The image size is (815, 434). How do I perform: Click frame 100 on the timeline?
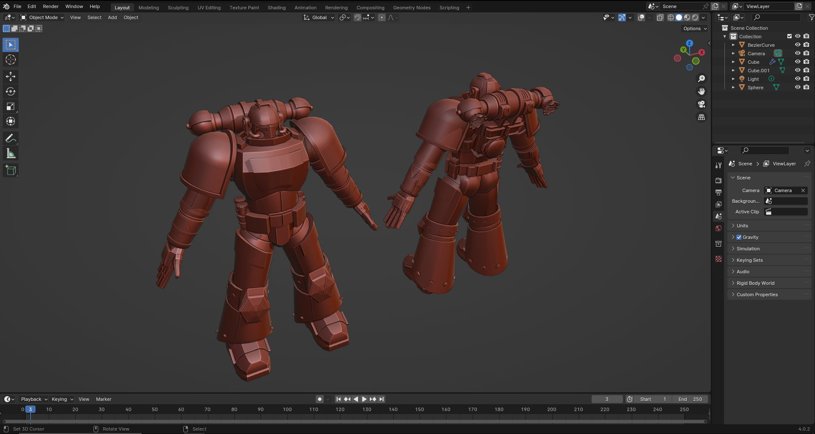pyautogui.click(x=287, y=409)
